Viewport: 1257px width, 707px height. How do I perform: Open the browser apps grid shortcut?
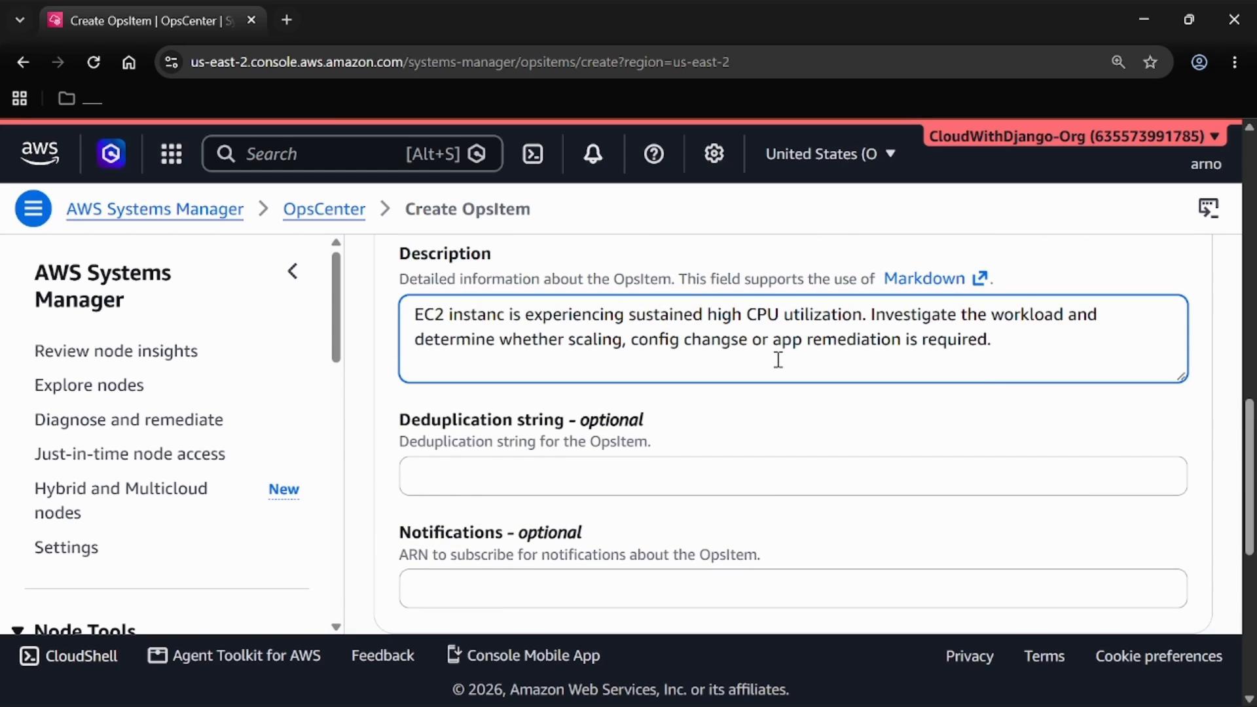tap(20, 98)
